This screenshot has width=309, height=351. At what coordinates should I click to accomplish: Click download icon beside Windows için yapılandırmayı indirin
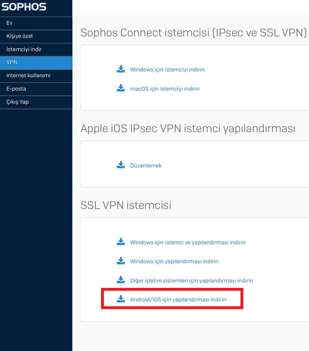pos(121,261)
